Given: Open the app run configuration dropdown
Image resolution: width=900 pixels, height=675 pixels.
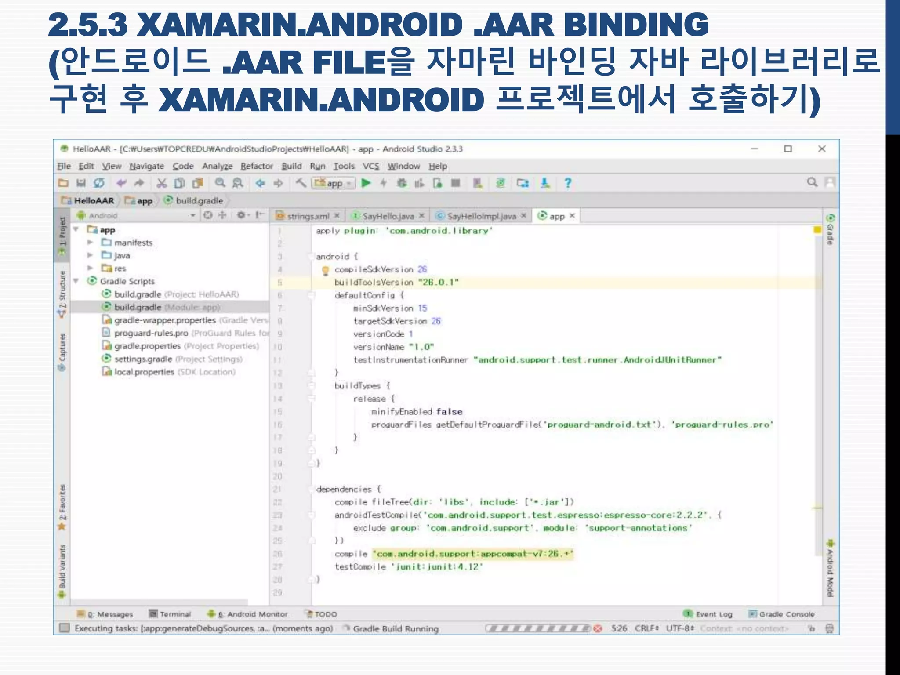Looking at the screenshot, I should (333, 183).
